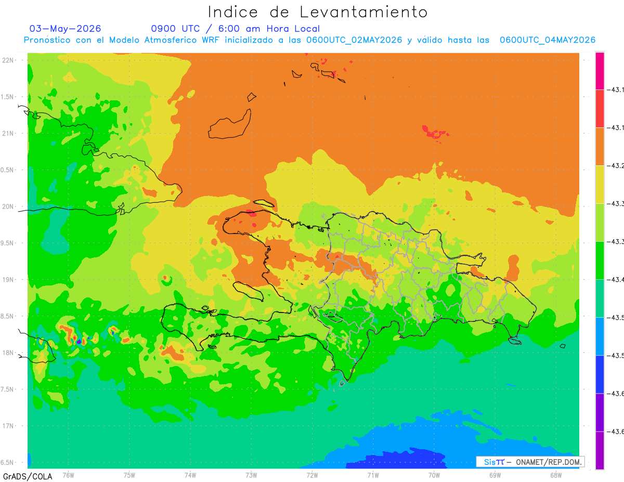The width and height of the screenshot is (624, 482).
Task: Pick the yellow segment of the color legend
Action: click(600, 185)
